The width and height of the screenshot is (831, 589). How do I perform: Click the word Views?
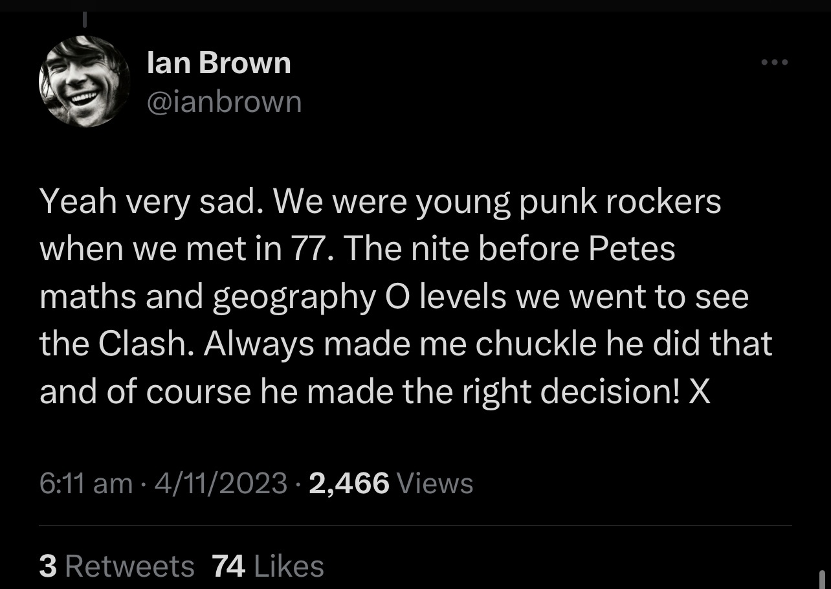click(x=434, y=483)
